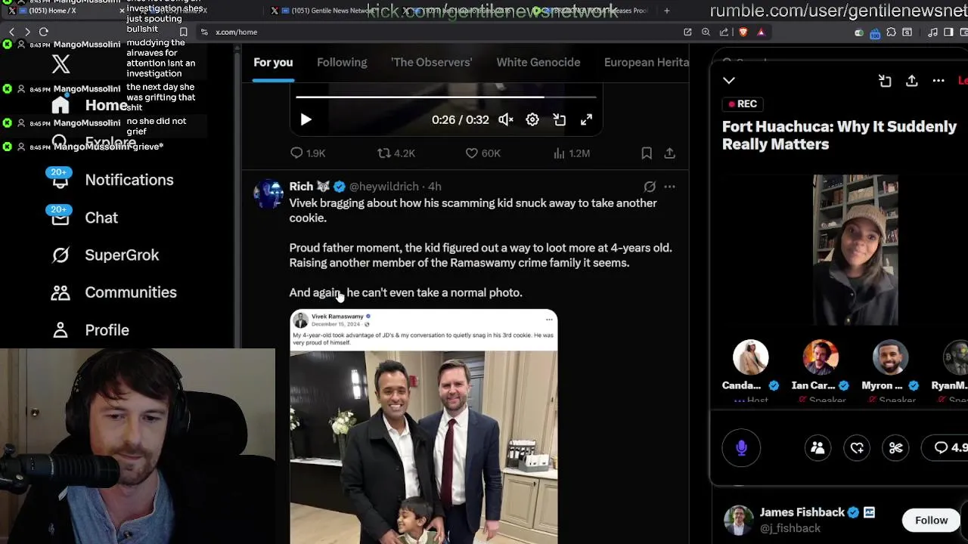Click the X logo in the sidebar
The height and width of the screenshot is (544, 968).
(x=60, y=63)
